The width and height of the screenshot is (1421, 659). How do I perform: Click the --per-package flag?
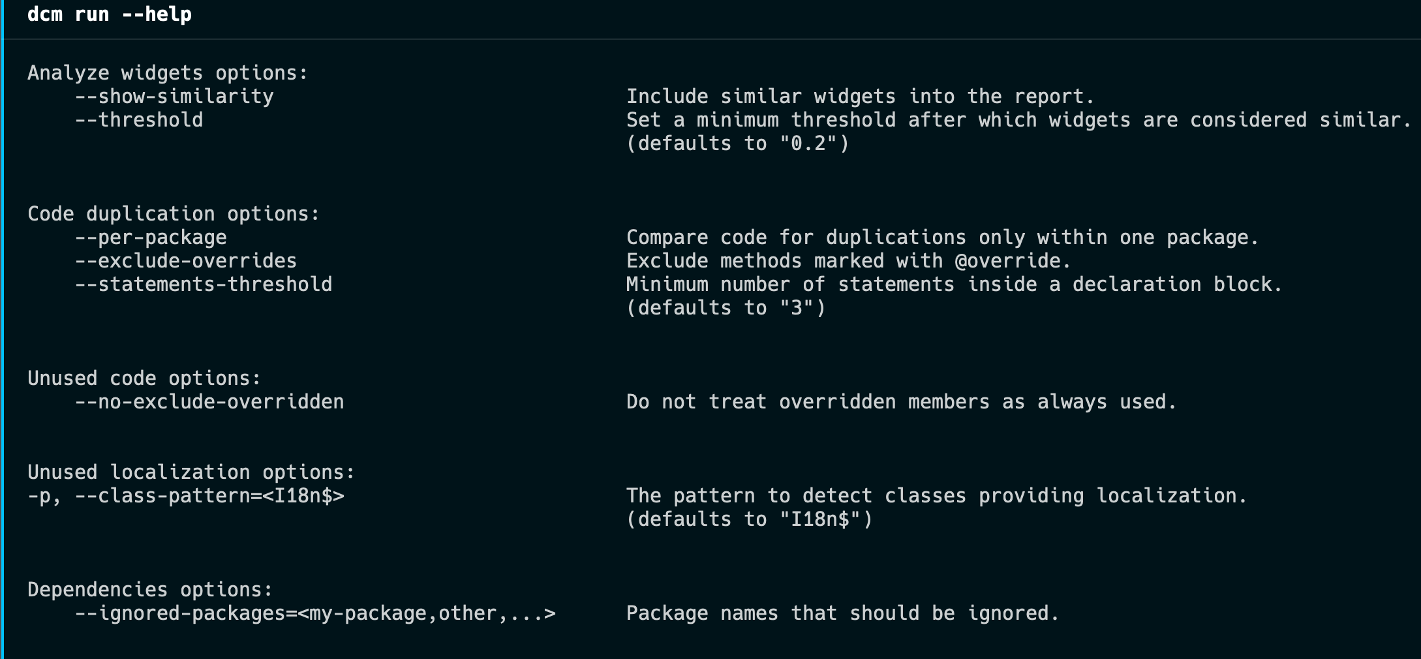pyautogui.click(x=151, y=237)
